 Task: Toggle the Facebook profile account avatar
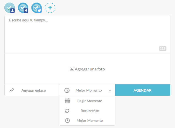coord(10,8)
